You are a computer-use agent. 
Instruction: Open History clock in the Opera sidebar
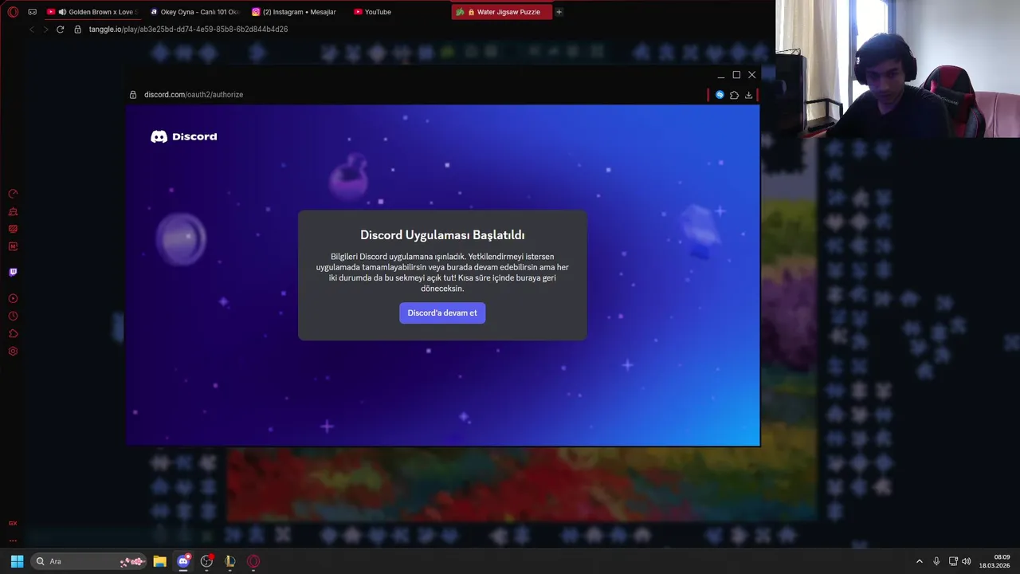pos(13,316)
